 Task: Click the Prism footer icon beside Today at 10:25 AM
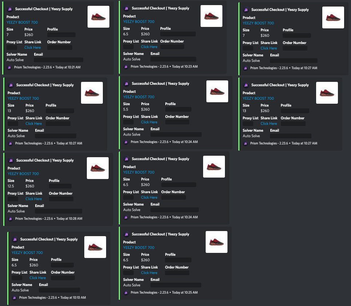pos(126,293)
